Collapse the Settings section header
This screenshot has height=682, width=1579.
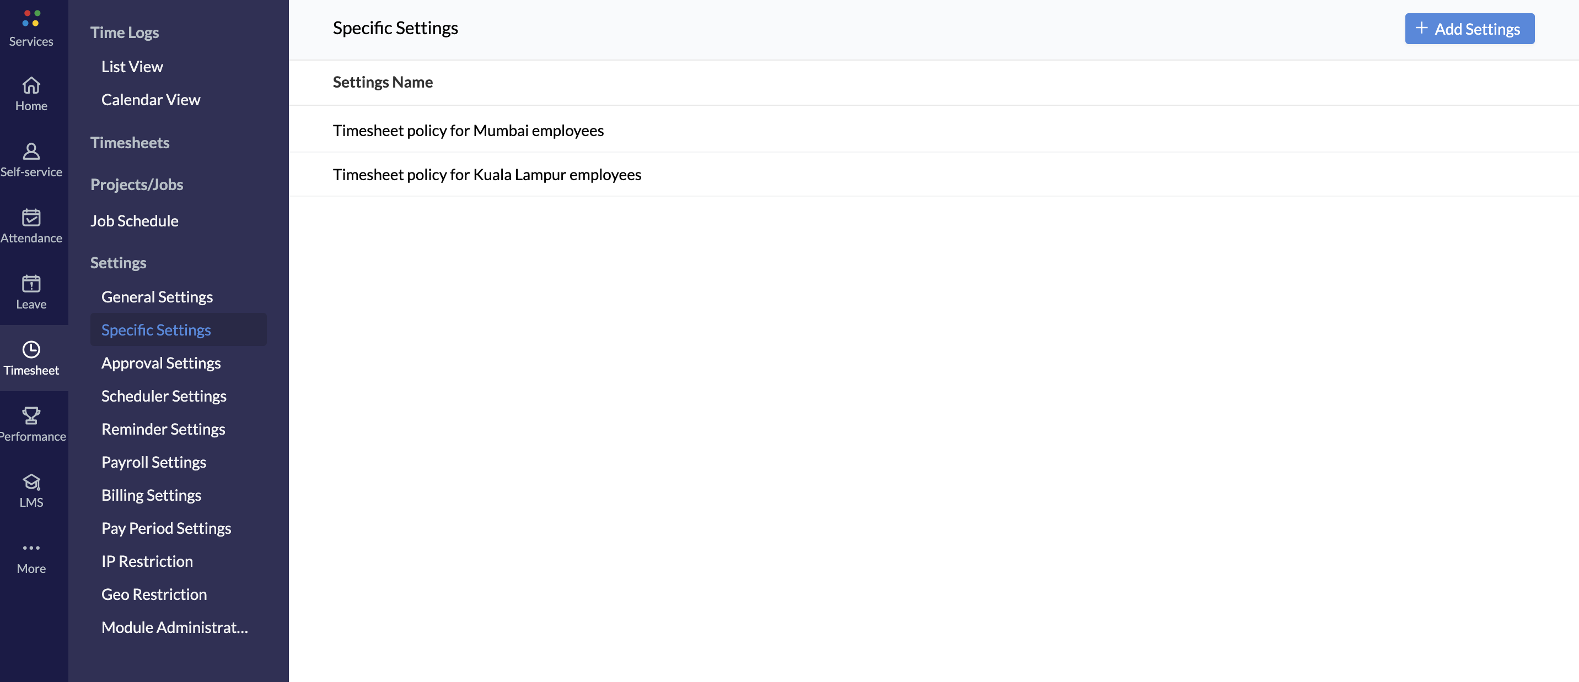click(x=119, y=263)
